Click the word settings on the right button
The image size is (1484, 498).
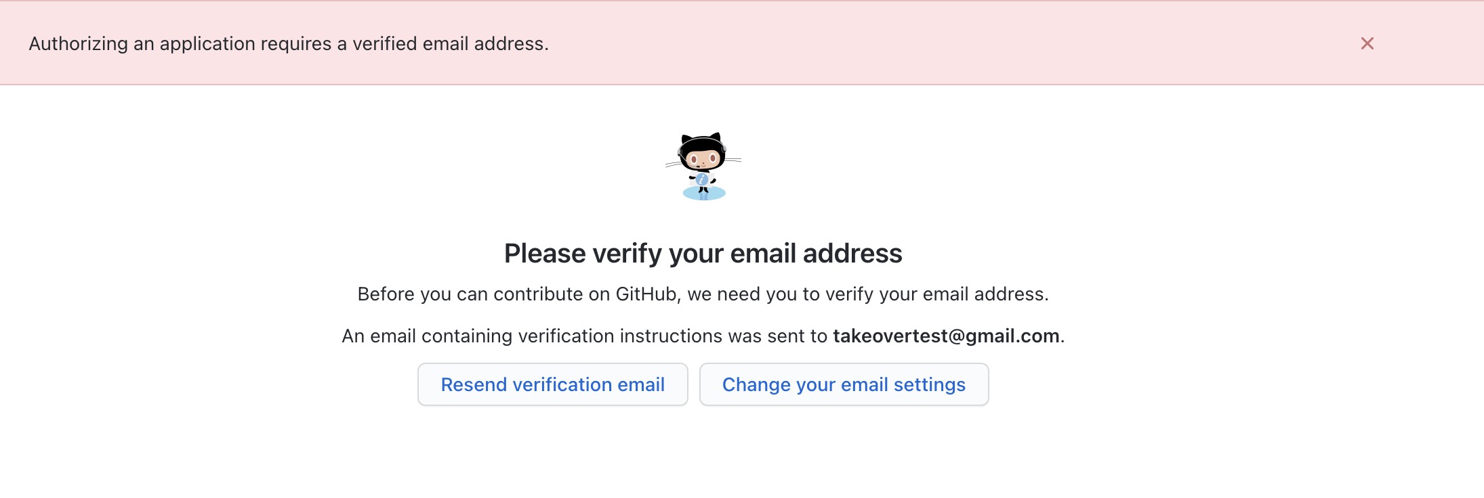pos(930,385)
